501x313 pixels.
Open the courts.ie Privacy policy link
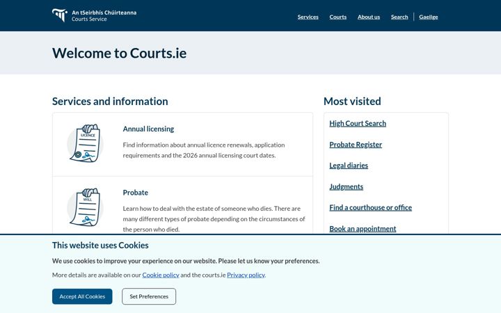click(246, 275)
